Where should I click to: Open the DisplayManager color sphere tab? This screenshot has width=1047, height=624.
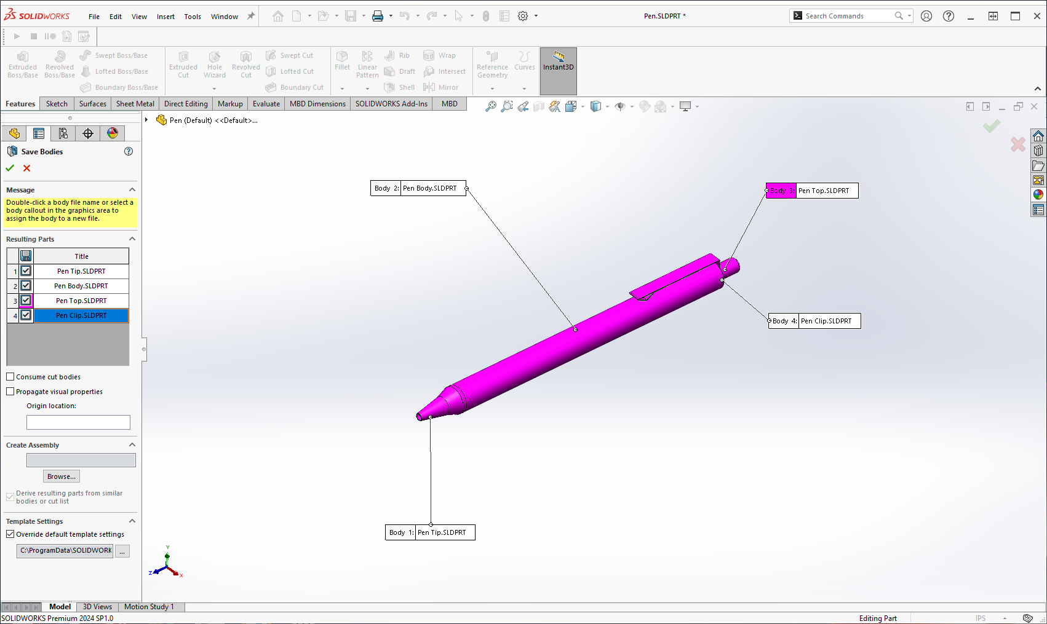click(x=113, y=133)
